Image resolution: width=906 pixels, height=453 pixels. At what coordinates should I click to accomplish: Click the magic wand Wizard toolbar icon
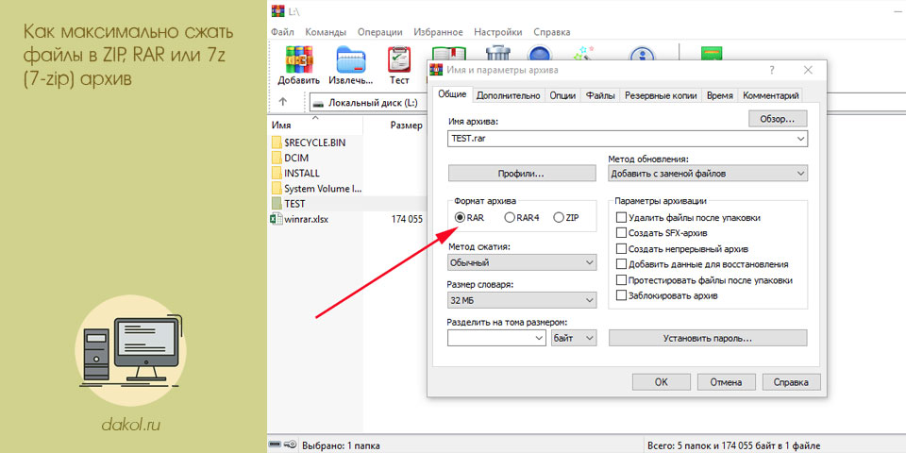[x=583, y=52]
